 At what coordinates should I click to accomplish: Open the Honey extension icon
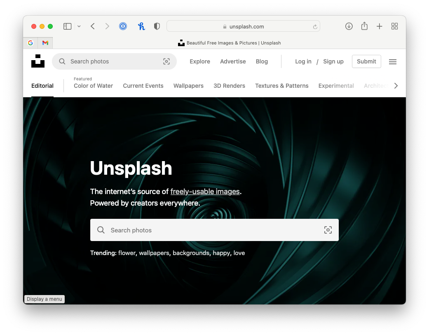tap(141, 26)
